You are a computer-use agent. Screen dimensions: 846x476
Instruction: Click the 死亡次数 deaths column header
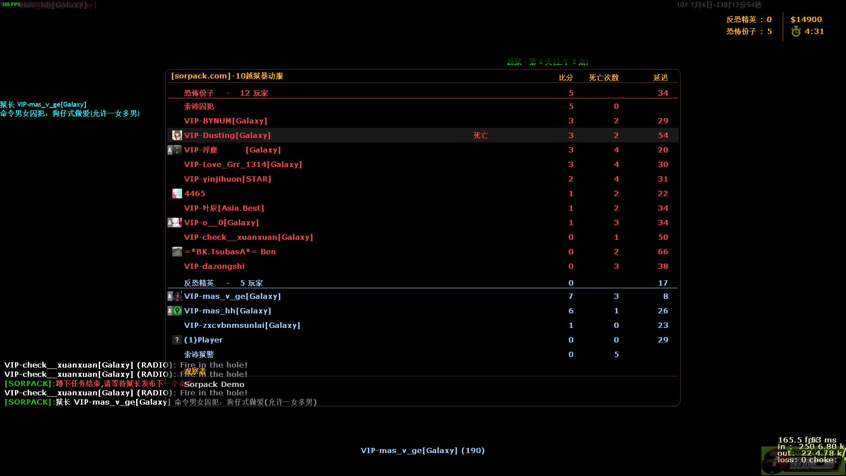(x=604, y=78)
